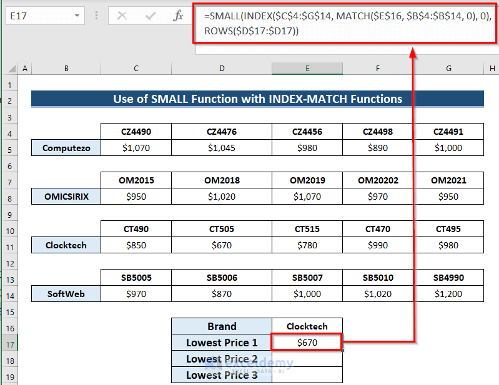
Task: Select column G header
Action: tap(448, 69)
